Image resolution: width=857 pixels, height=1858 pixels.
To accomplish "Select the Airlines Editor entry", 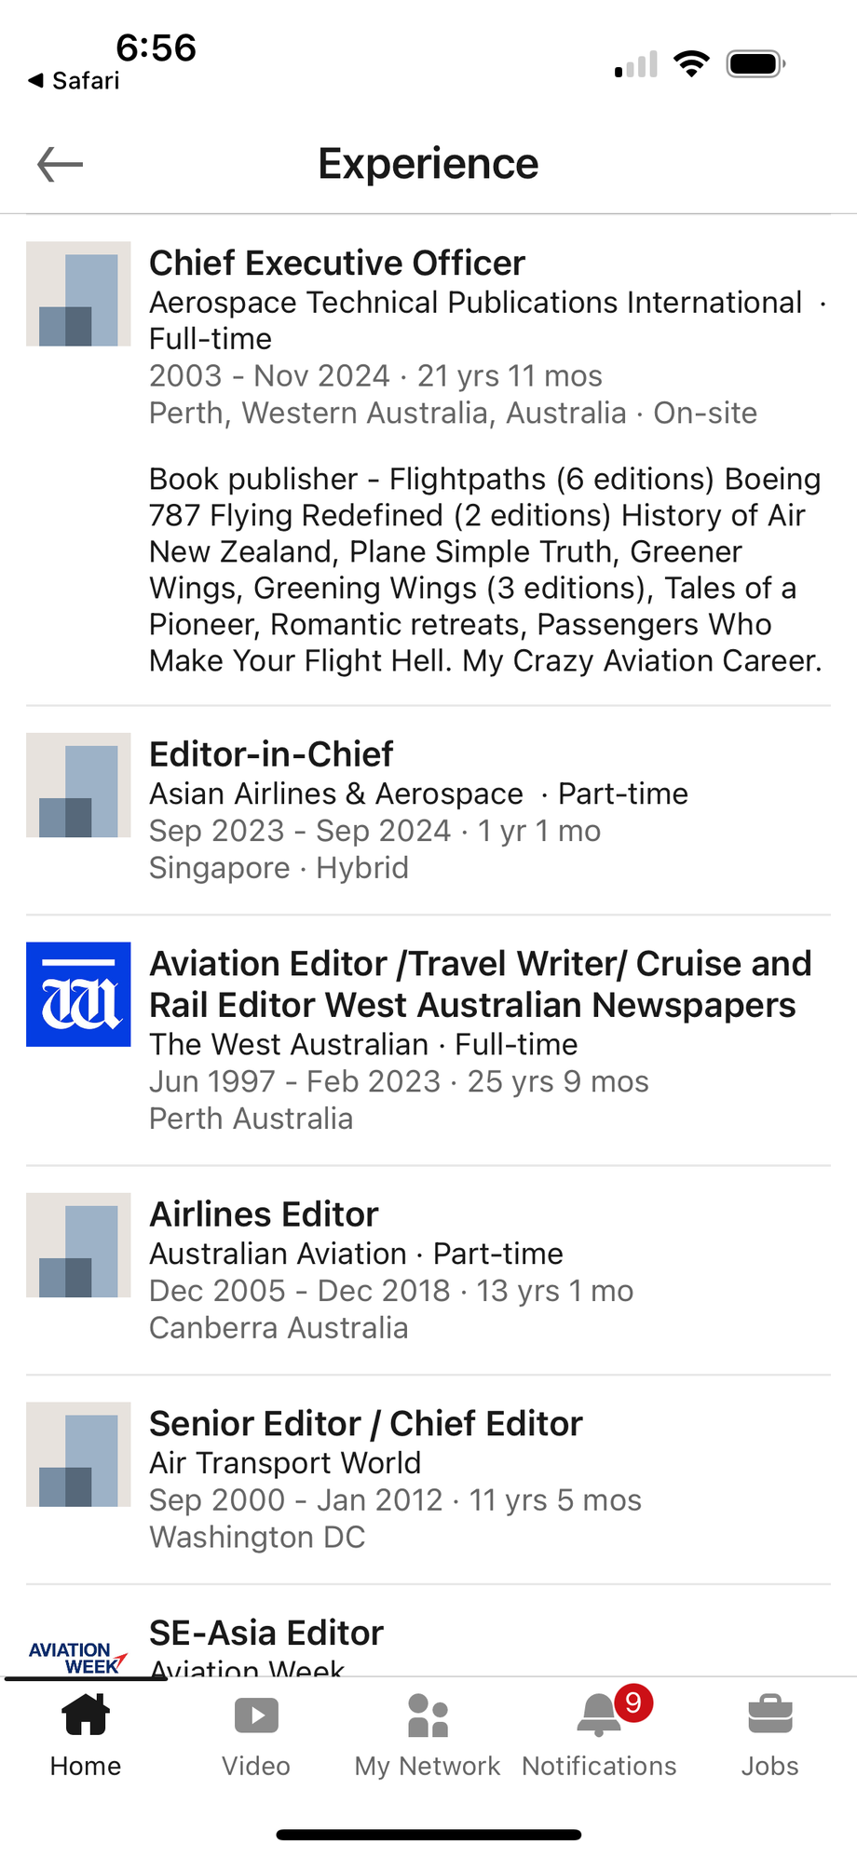I will point(264,1214).
